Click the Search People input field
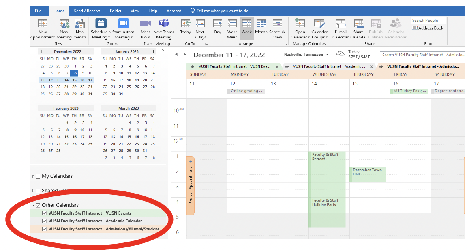 point(427,20)
